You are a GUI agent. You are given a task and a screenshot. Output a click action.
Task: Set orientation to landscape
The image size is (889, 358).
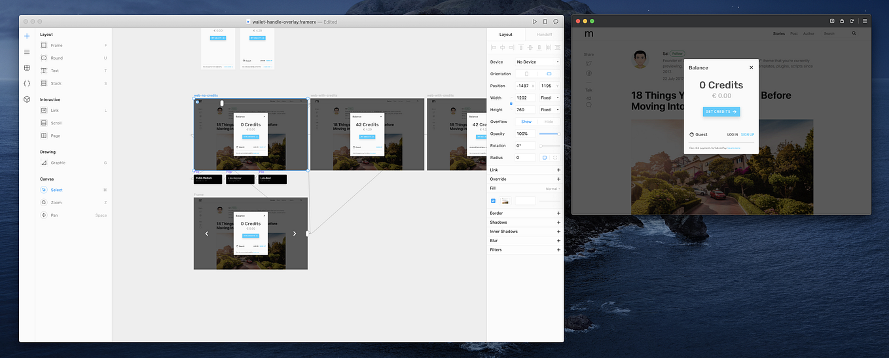click(x=549, y=74)
